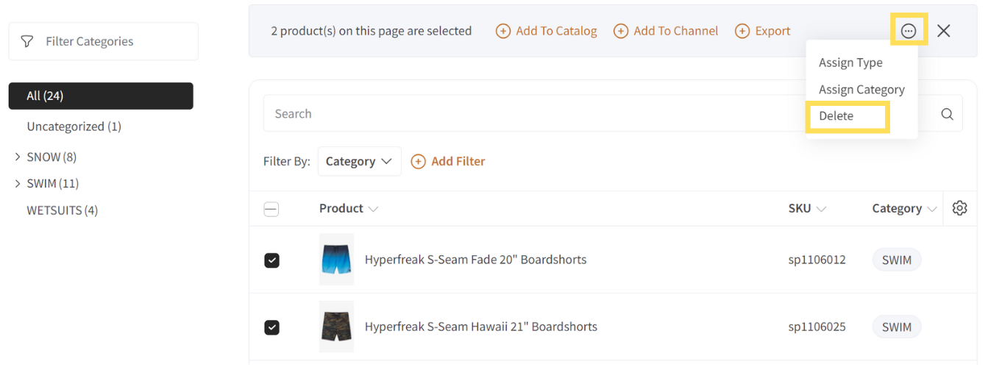988x370 pixels.
Task: Click the search magnifier icon
Action: tap(947, 114)
